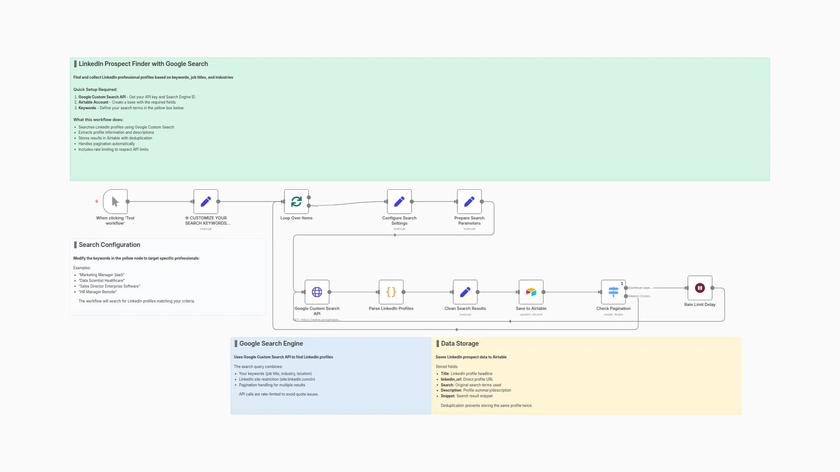The image size is (840, 472).
Task: Open the Loop Over Items node
Action: [296, 201]
